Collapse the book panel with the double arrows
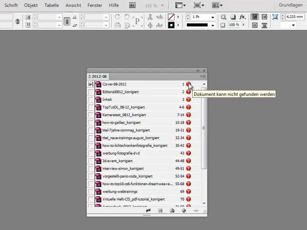The width and height of the screenshot is (307, 230). coord(198,71)
